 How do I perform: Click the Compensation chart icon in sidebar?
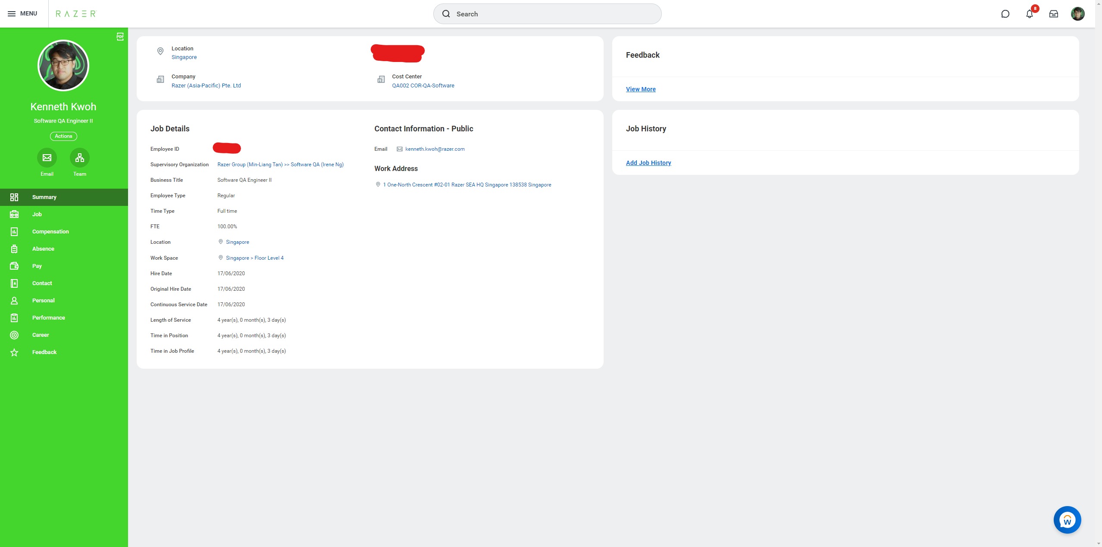tap(14, 231)
